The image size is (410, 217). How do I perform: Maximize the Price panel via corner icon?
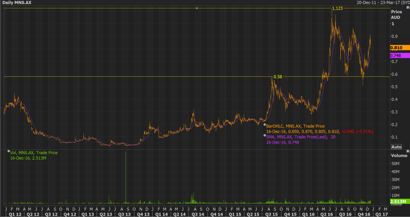pos(408,7)
